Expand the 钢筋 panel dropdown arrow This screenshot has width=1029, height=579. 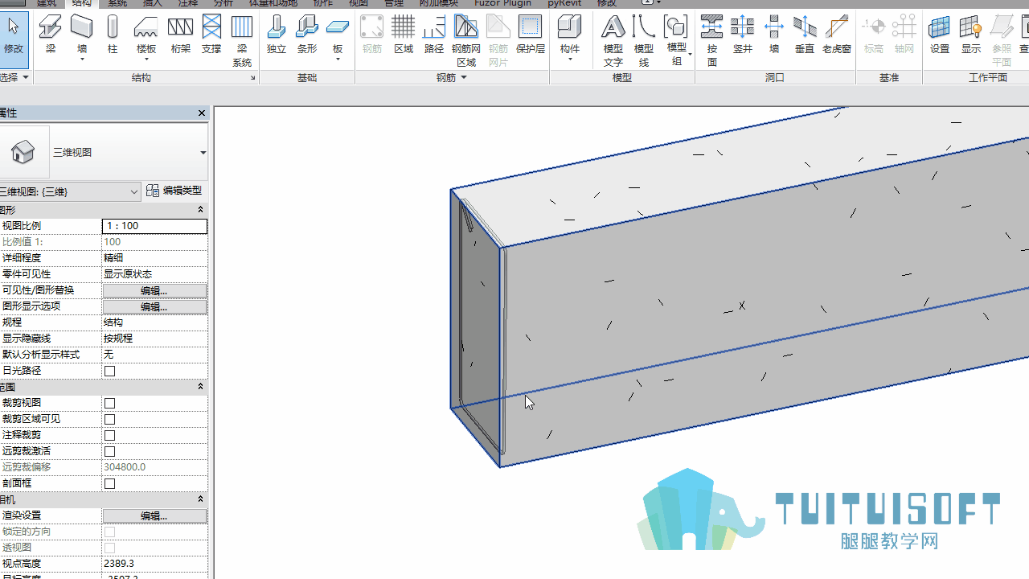click(x=464, y=78)
